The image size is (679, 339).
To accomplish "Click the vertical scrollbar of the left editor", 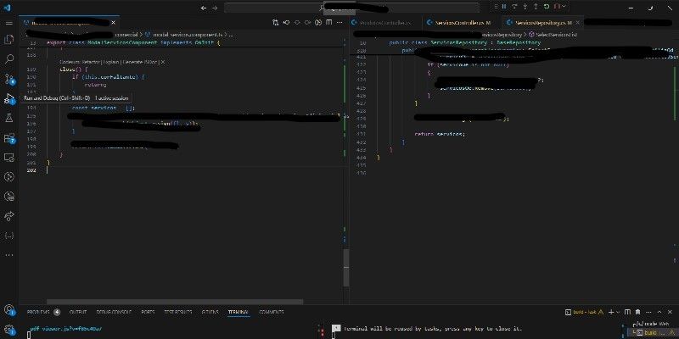I will [x=346, y=268].
